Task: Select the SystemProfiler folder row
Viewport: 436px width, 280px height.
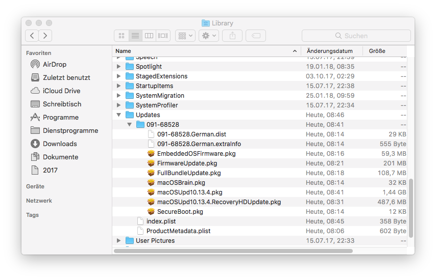Action: 260,105
